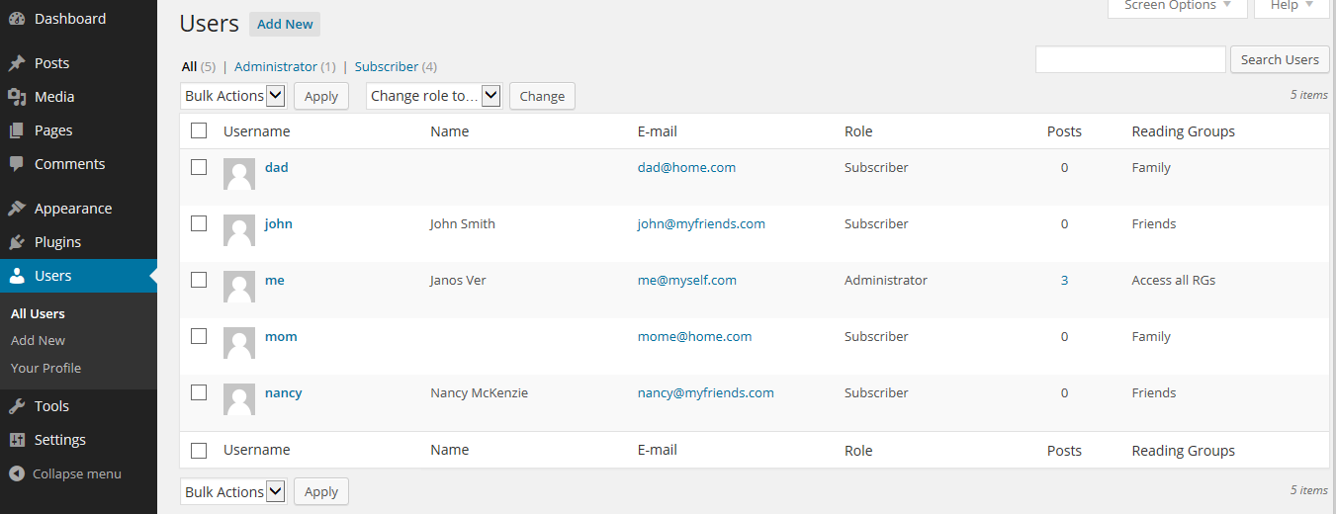Viewport: 1336px width, 514px height.
Task: Open the dad username link
Action: coord(277,167)
